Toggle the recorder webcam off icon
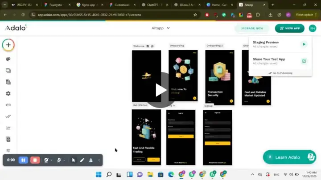 (46, 160)
